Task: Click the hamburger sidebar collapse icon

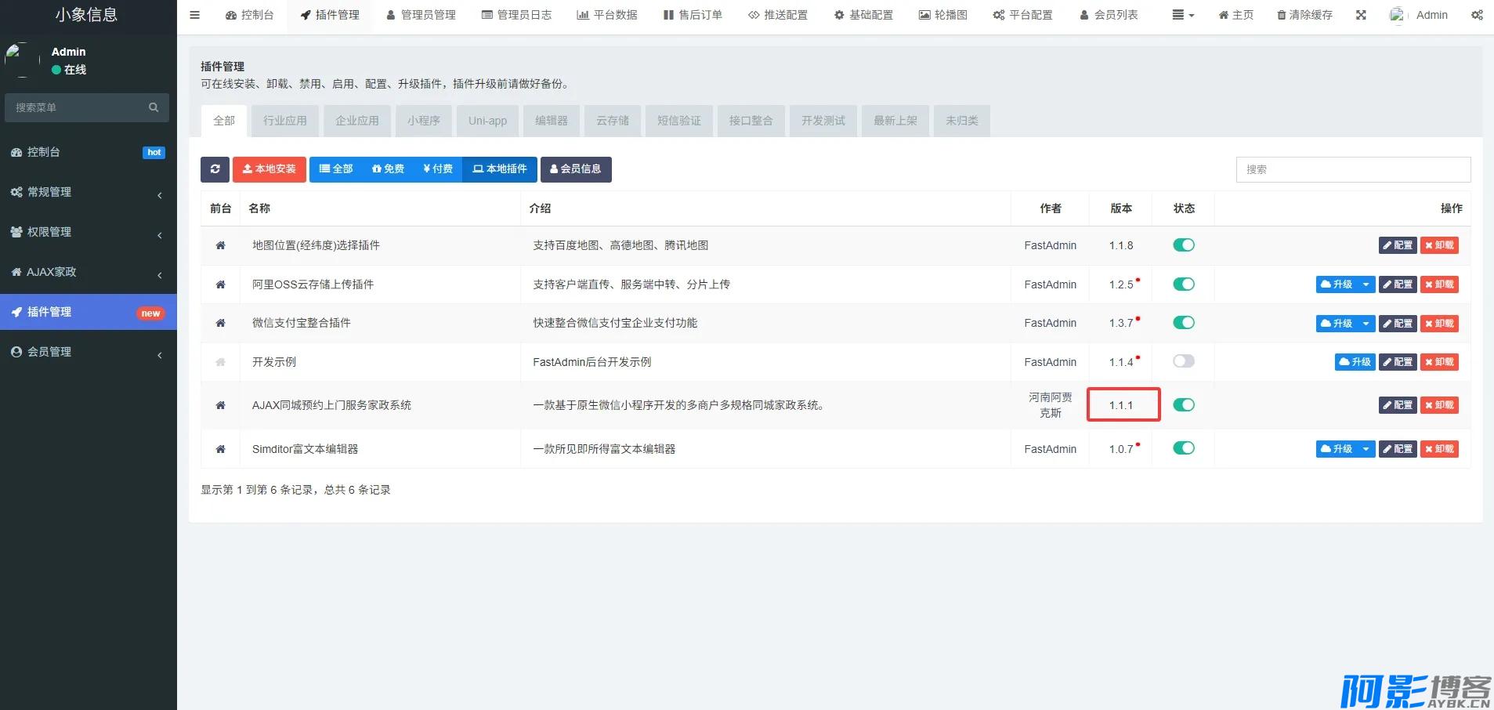Action: (x=195, y=15)
